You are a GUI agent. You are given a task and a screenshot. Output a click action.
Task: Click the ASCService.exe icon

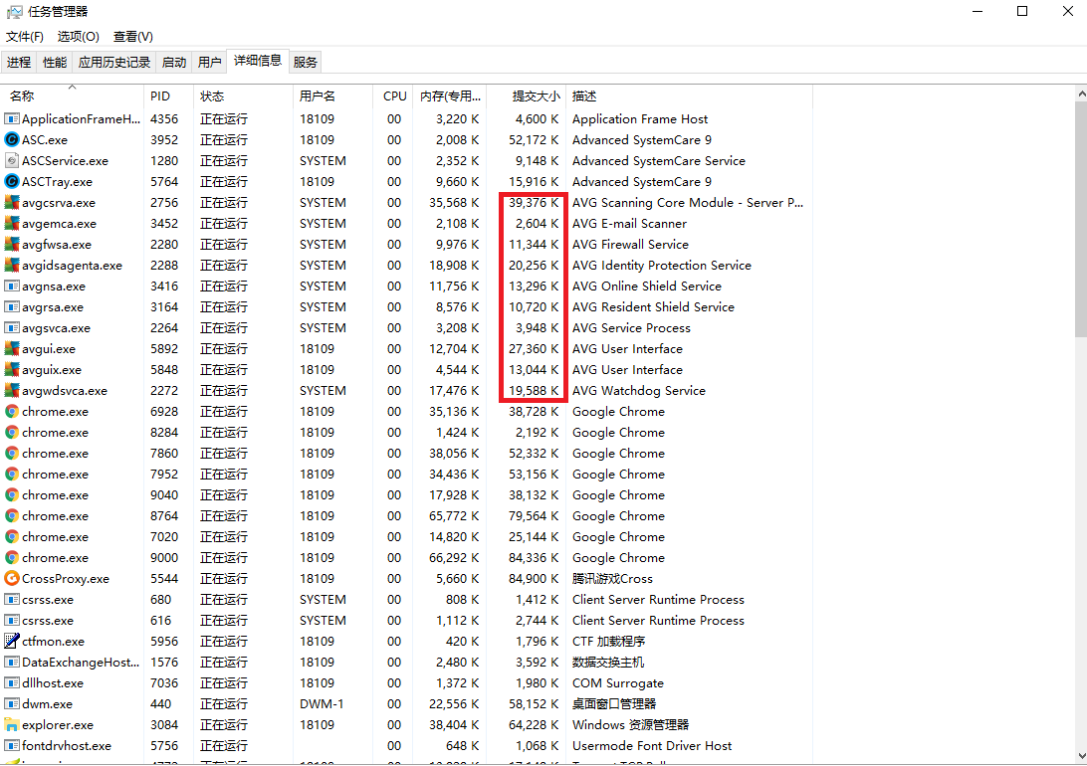[12, 161]
